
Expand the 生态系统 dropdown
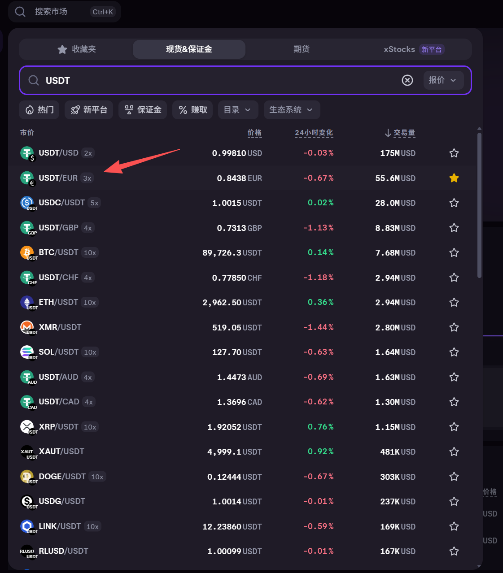tap(291, 109)
